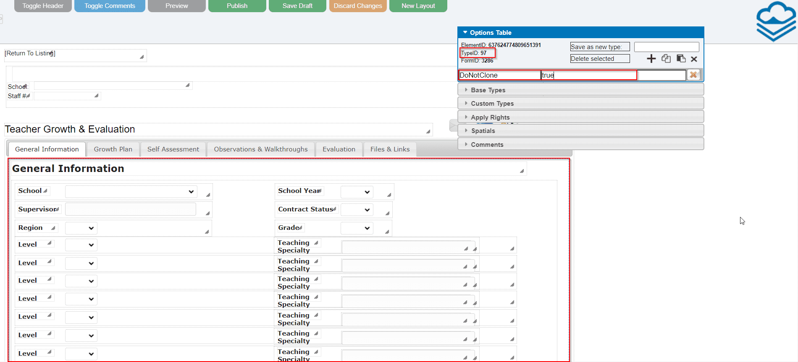
Task: Select the Teacher Growth & Evaluation title
Action: (x=70, y=129)
